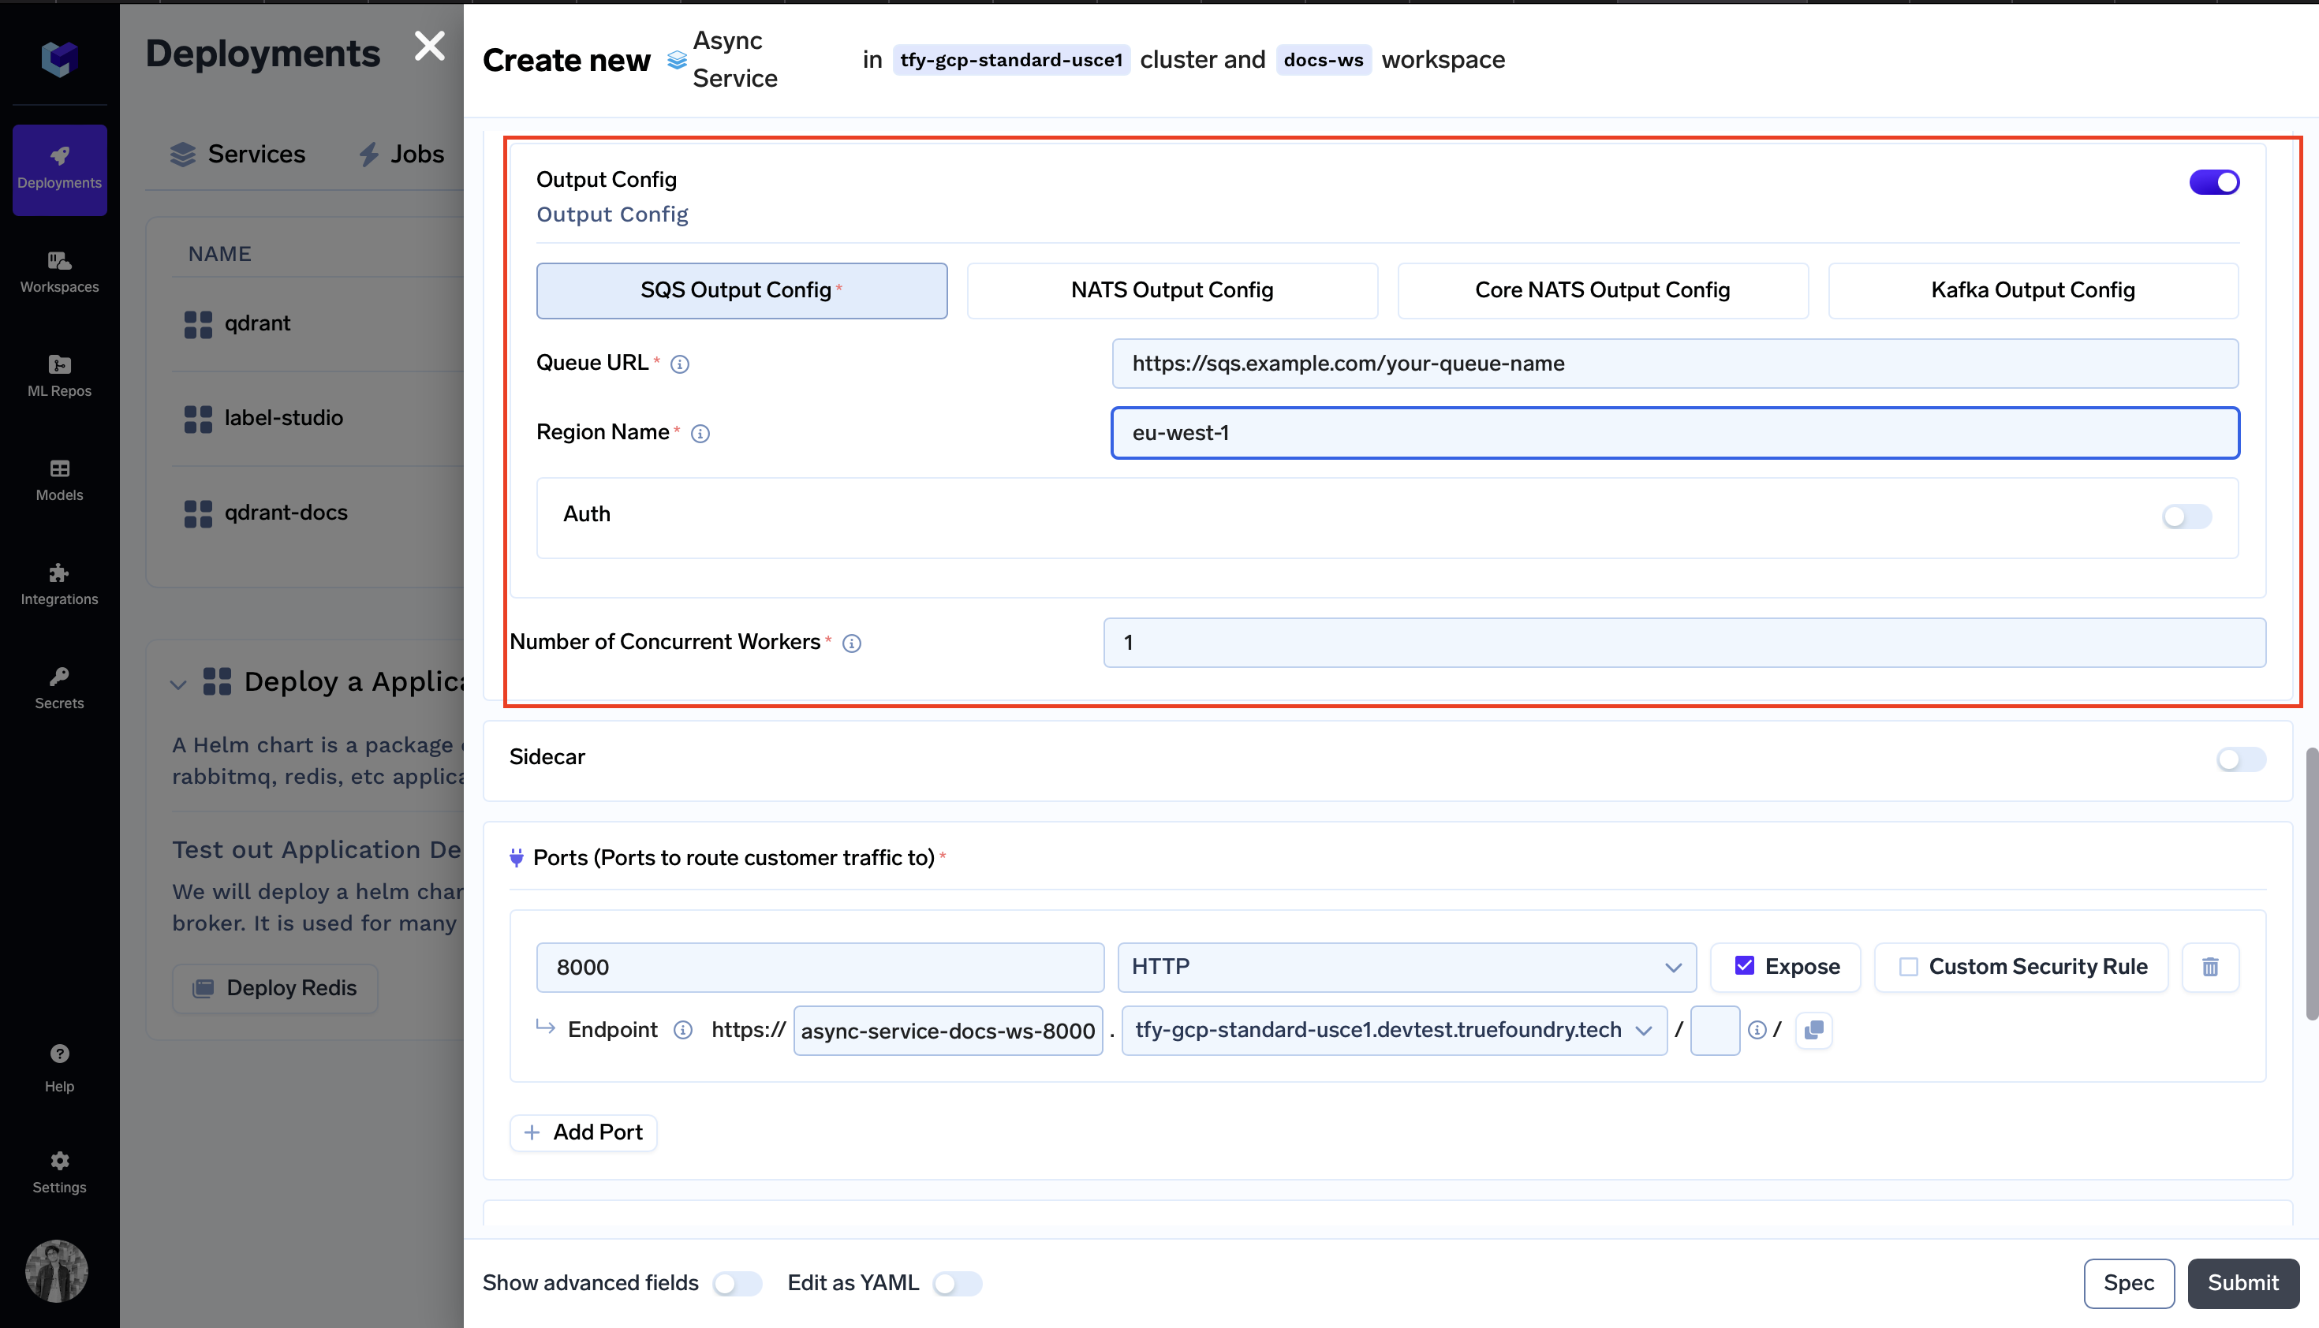Open Secrets in the sidebar
2319x1328 pixels.
pos(59,688)
